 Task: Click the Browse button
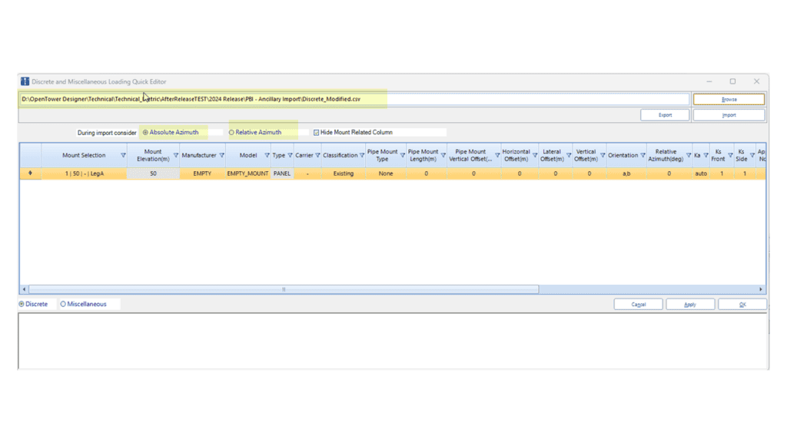tap(729, 98)
